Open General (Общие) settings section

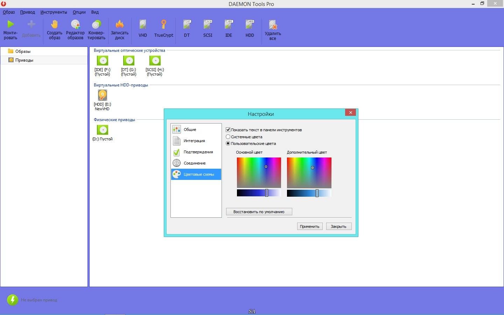[196, 129]
